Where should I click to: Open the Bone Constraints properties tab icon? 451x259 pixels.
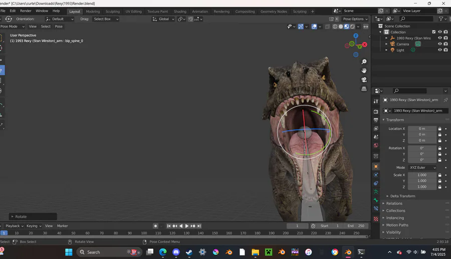[376, 208]
